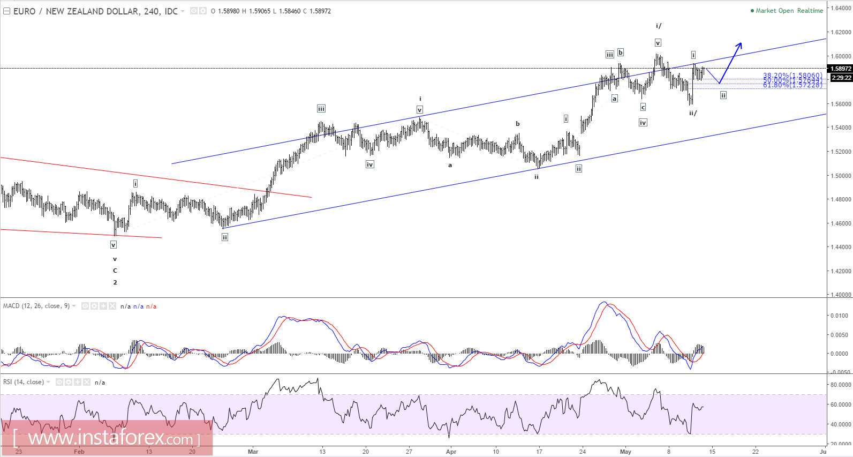Click the 80.0000 RSI scale value
This screenshot has width=853, height=457.
pos(841,385)
